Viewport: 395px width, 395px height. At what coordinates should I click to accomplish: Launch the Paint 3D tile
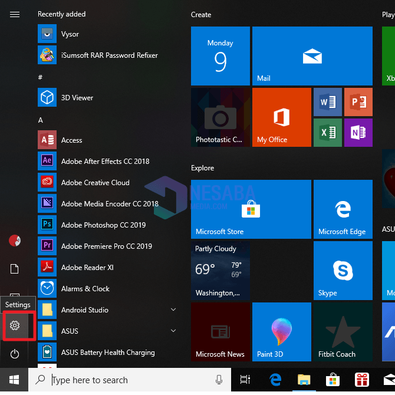pyautogui.click(x=282, y=332)
